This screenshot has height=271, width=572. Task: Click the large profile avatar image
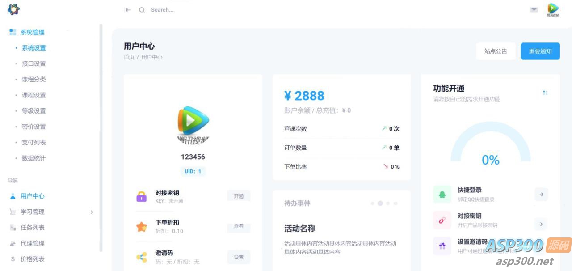click(193, 125)
